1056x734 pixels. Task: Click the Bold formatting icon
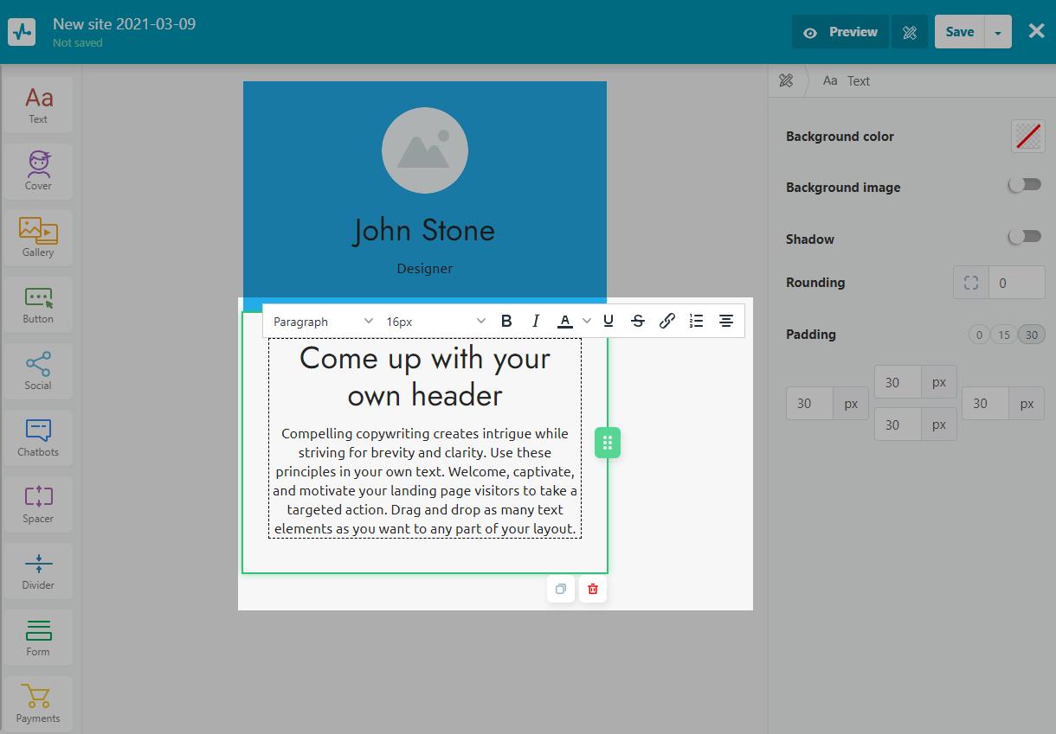506,322
